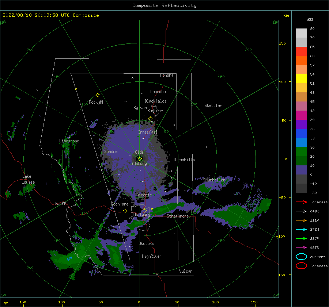Click the Sylvan label

140,108
